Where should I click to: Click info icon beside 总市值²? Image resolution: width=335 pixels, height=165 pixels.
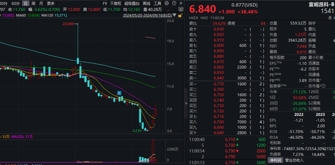[x=323, y=86]
